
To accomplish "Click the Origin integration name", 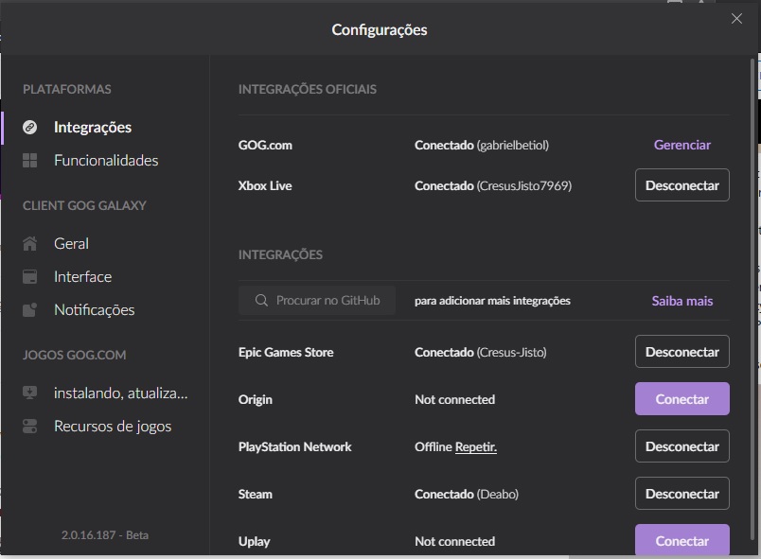I will point(255,400).
